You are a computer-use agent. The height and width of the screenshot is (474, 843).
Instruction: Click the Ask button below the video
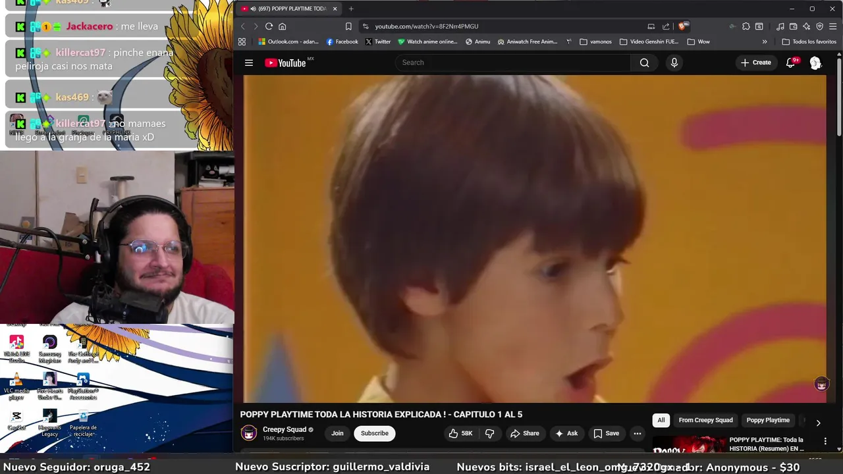pos(566,433)
